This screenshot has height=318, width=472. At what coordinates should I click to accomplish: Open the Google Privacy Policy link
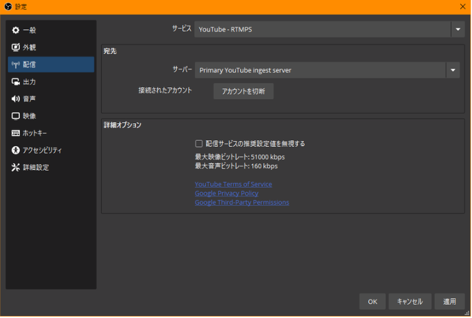coord(226,193)
